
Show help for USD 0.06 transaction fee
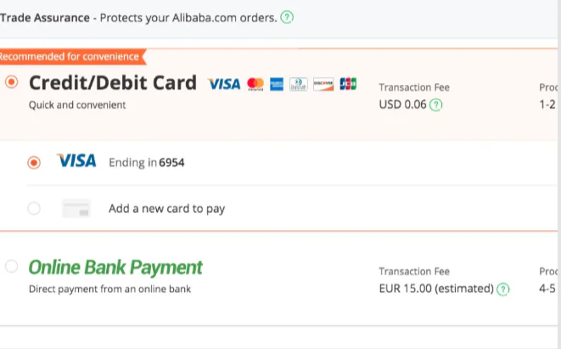click(436, 105)
